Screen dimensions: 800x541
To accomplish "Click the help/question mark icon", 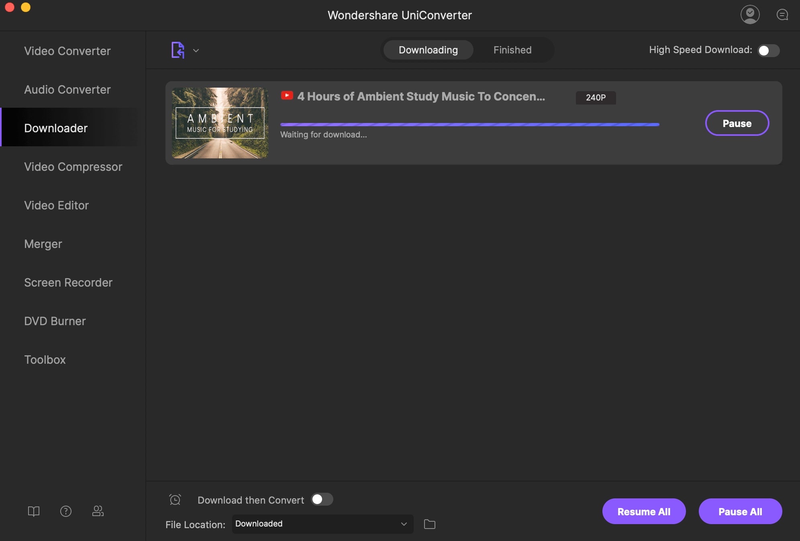I will pos(66,511).
